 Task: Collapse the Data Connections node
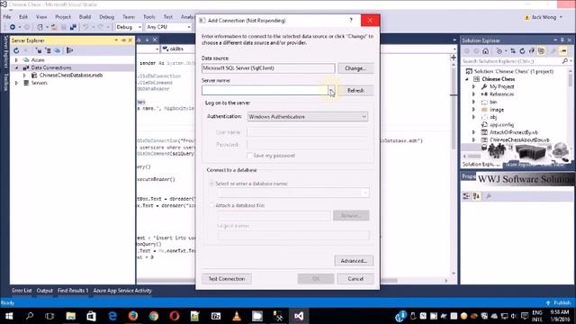pyautogui.click(x=16, y=67)
